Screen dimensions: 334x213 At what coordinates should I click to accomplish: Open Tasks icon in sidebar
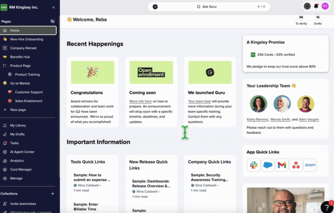coord(5,143)
